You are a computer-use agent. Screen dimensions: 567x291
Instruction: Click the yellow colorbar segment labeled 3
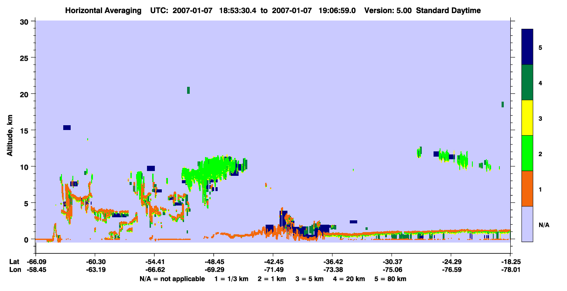[527, 118]
